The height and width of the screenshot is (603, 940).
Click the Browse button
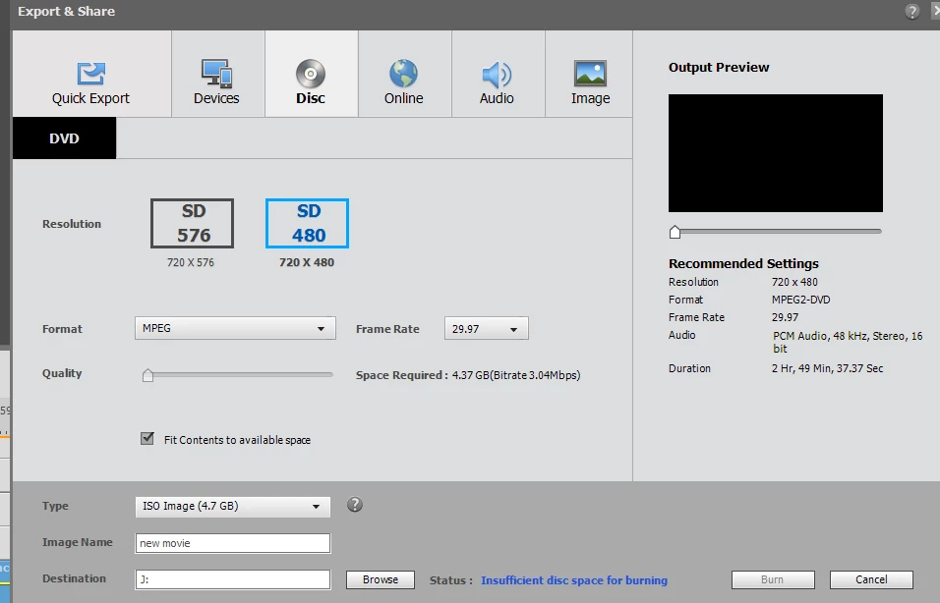click(381, 579)
